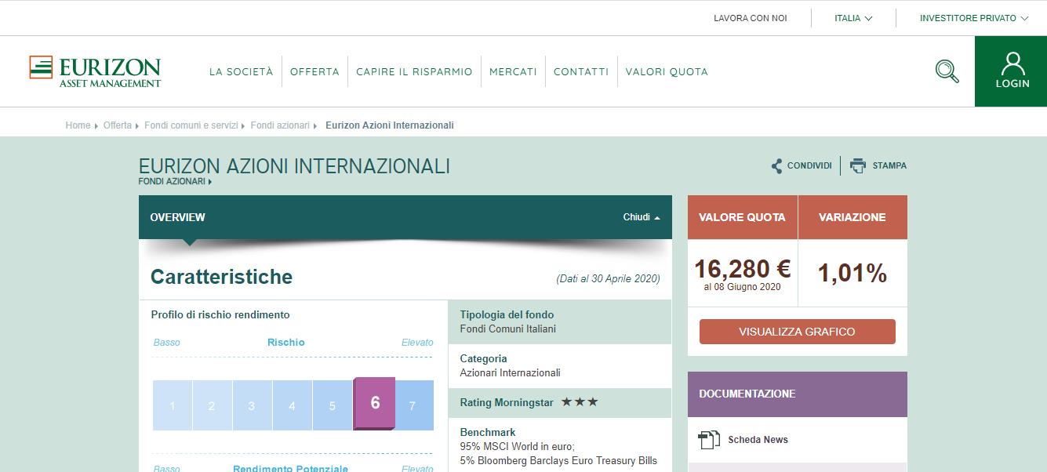The width and height of the screenshot is (1047, 472).
Task: Select the Overview tab header
Action: pos(178,217)
